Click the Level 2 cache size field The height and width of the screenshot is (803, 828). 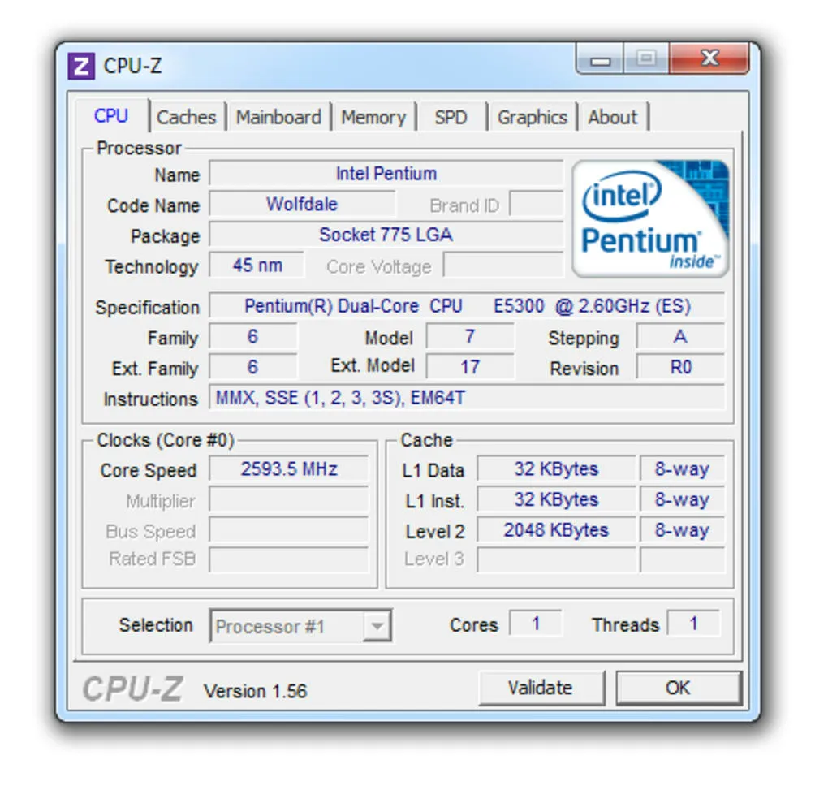pyautogui.click(x=556, y=530)
